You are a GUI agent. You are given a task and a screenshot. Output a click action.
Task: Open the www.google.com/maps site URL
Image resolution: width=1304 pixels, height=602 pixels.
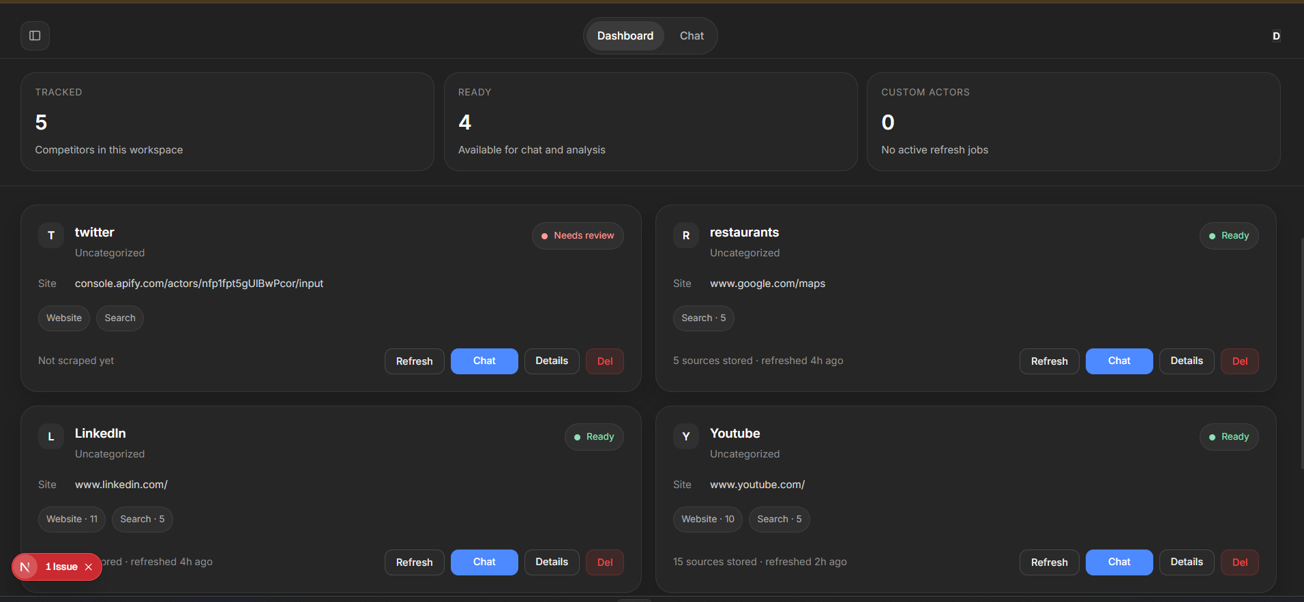(767, 284)
